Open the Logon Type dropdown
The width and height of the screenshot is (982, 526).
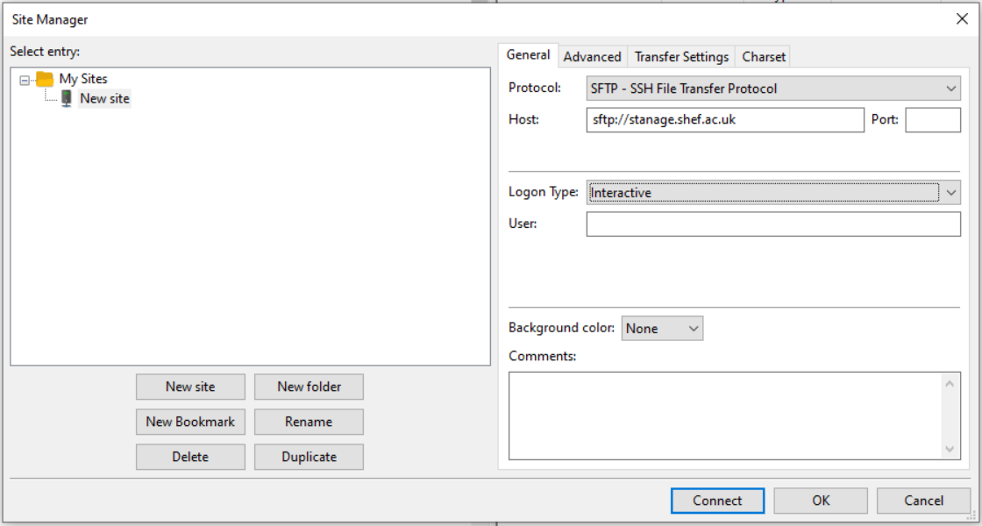772,192
